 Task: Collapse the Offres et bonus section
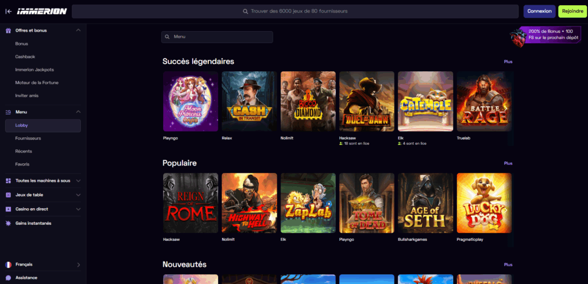point(78,30)
